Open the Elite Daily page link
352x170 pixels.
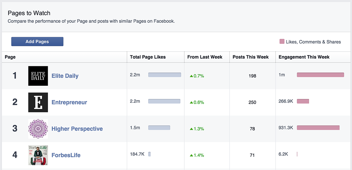pos(65,76)
